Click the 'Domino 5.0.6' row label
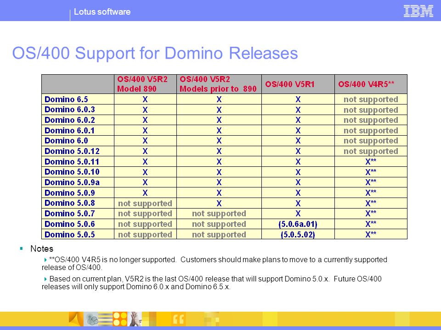This screenshot has height=330, width=441. [70, 224]
